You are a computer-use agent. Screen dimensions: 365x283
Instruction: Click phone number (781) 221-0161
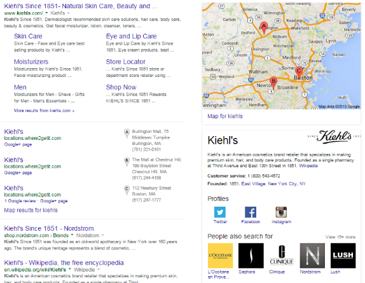point(146,149)
